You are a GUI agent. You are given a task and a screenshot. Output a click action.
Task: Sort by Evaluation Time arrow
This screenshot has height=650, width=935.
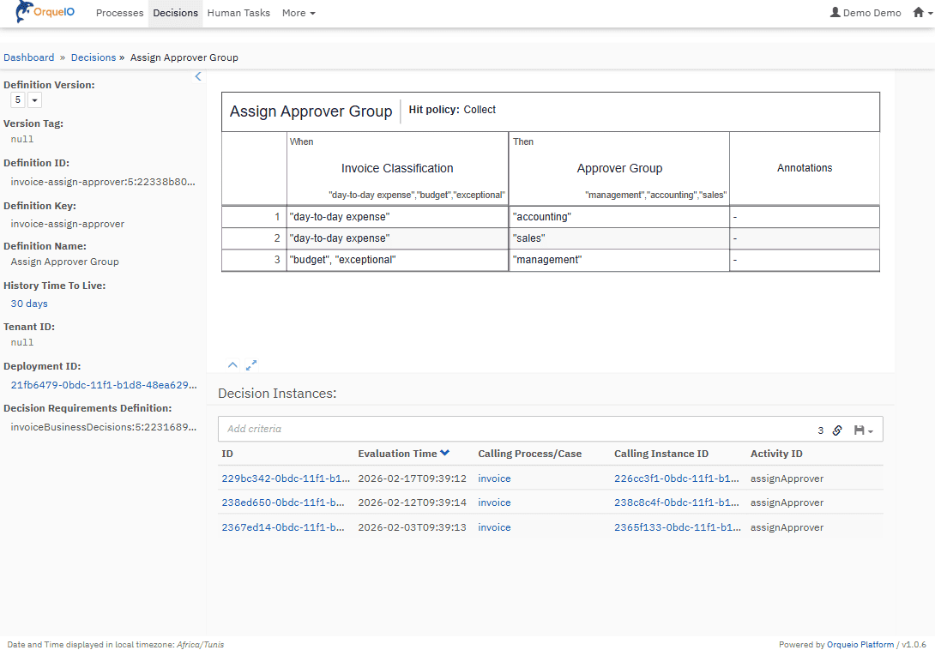(445, 454)
